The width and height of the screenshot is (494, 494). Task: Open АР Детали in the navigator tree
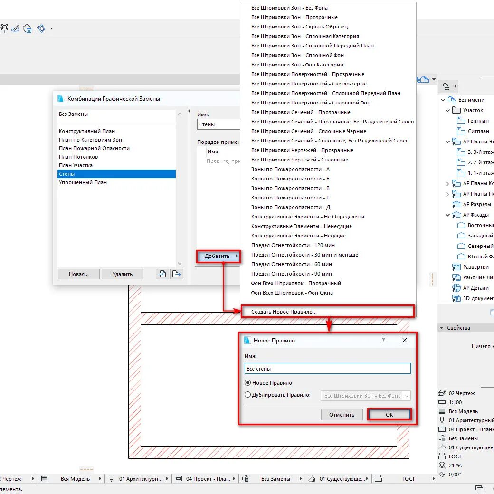coord(476,288)
